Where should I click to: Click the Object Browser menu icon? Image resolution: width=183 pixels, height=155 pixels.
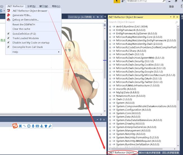coord(8,11)
